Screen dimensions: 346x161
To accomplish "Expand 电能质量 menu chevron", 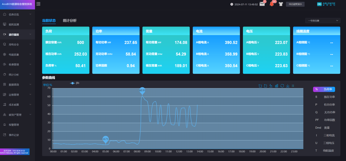I will (30, 54).
